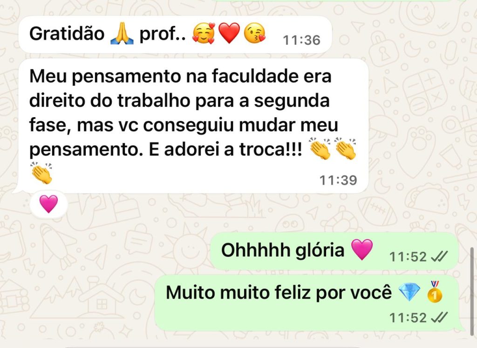The image size is (477, 348).
Task: Click the clapping hands emoji on the bubble's last line
Action: tap(41, 173)
